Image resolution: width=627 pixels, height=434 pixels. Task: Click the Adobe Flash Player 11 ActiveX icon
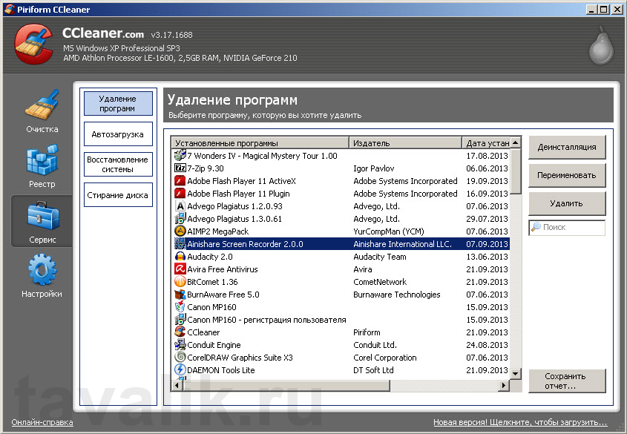180,181
